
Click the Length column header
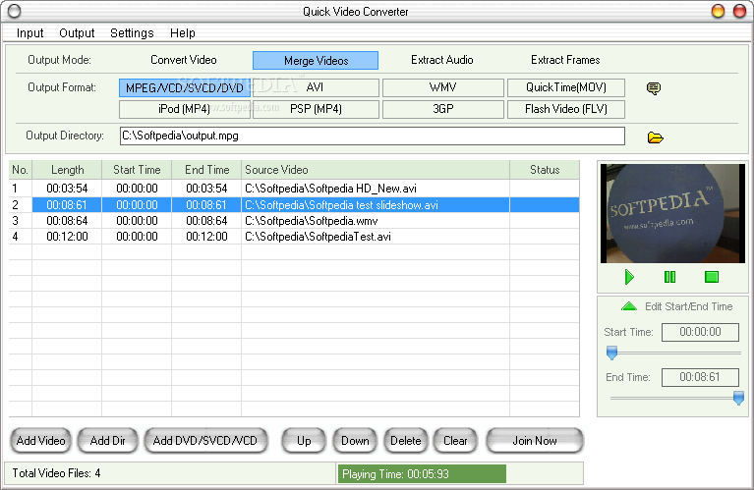coord(67,170)
